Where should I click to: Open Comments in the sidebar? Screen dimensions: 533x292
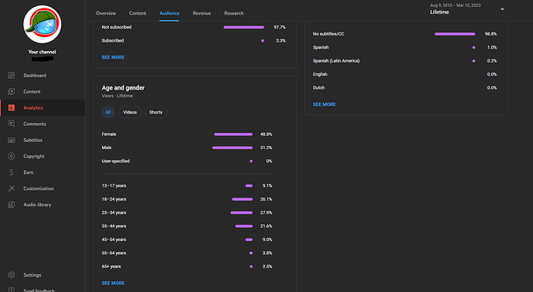35,124
